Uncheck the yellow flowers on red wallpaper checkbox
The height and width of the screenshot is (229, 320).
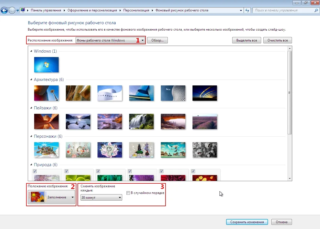pyautogui.click(x=193, y=171)
